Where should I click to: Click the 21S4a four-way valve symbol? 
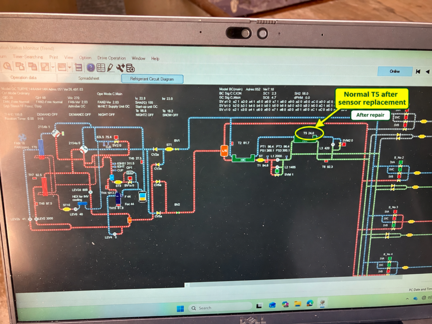84,149
